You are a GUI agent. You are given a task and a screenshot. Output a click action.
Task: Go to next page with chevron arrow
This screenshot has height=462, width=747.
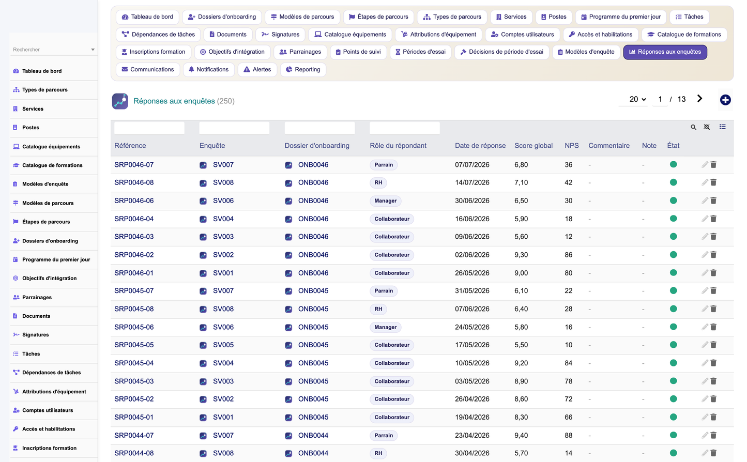pyautogui.click(x=699, y=99)
